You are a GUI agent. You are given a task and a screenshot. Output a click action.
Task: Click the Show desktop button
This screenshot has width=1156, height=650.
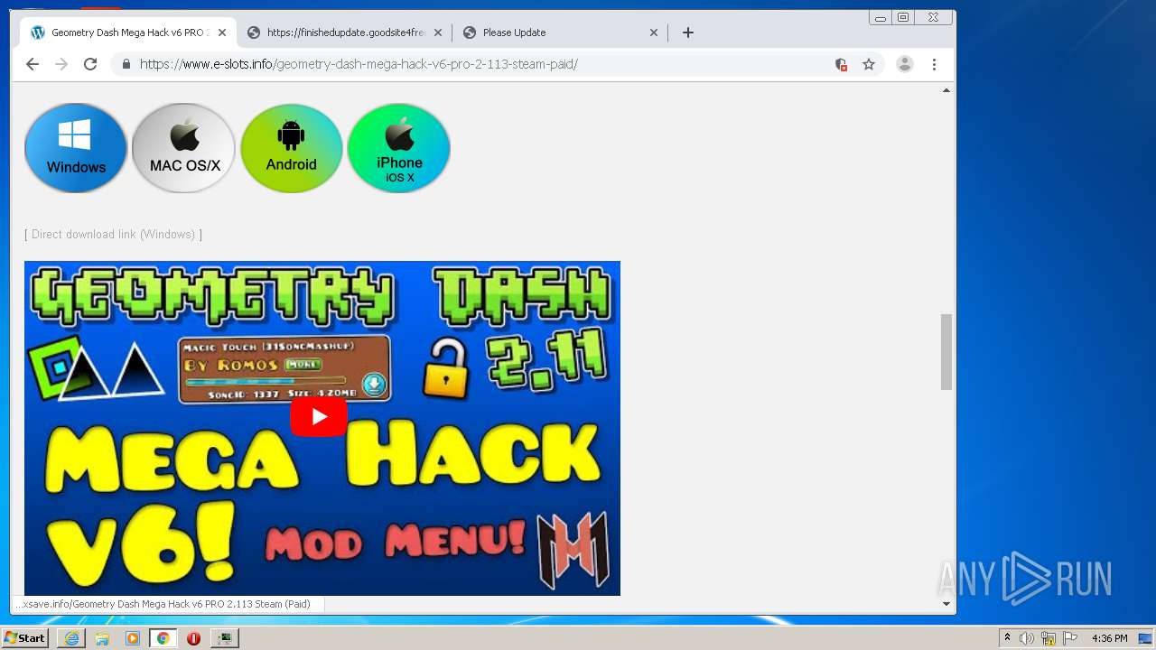click(x=1147, y=638)
